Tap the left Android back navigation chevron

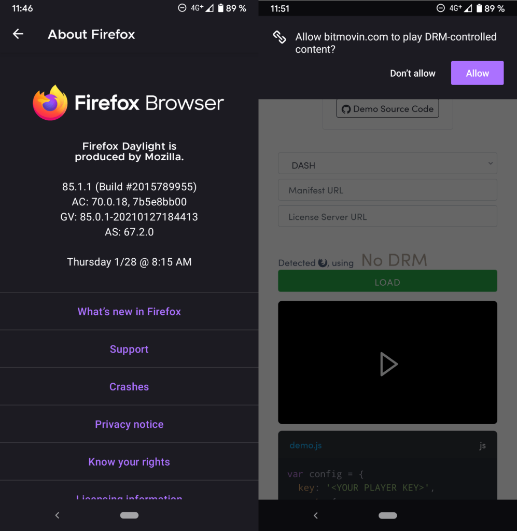coord(57,515)
